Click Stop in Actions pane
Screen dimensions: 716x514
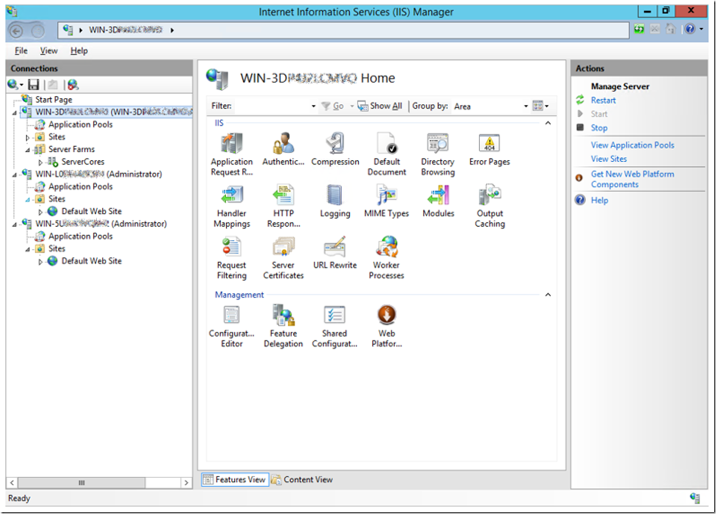point(599,127)
